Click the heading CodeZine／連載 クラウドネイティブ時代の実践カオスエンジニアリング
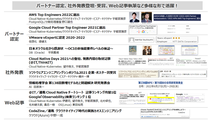This screenshot has height=120, width=208. coord(75,111)
